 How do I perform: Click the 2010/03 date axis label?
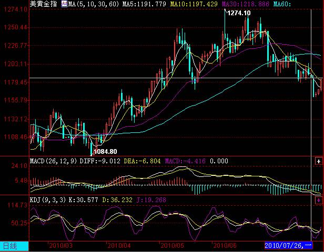click(61, 246)
